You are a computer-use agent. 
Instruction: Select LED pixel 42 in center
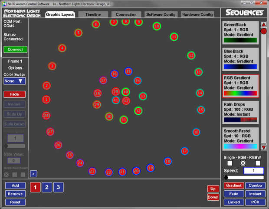126,101
